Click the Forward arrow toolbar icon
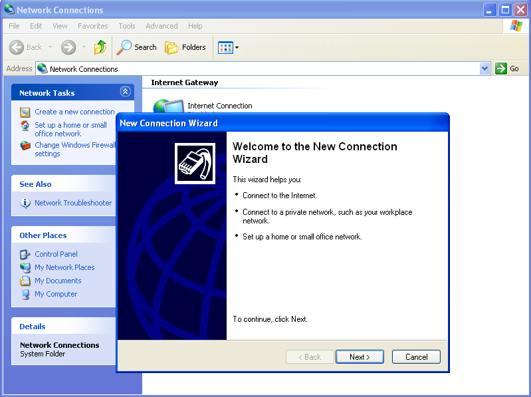Viewport: 531px width, 397px height. coord(68,47)
